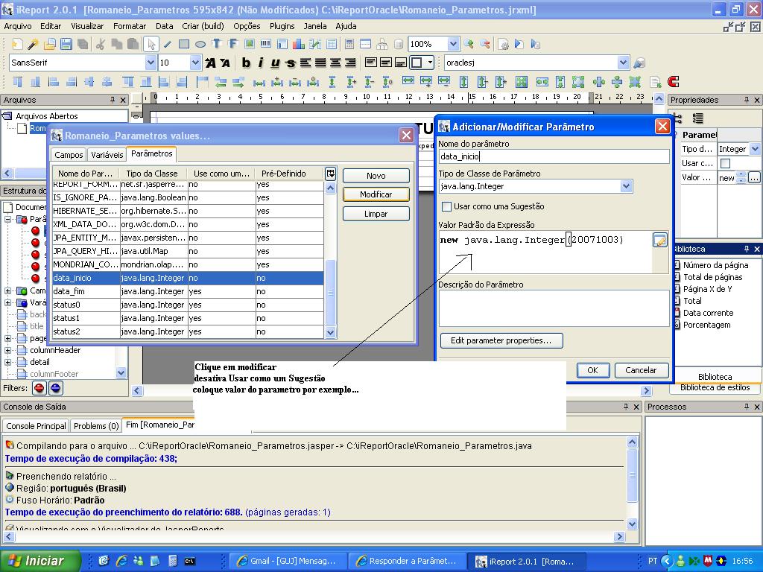Click the red magnet snap icon
Viewport: 763px width, 572px height.
tap(673, 81)
